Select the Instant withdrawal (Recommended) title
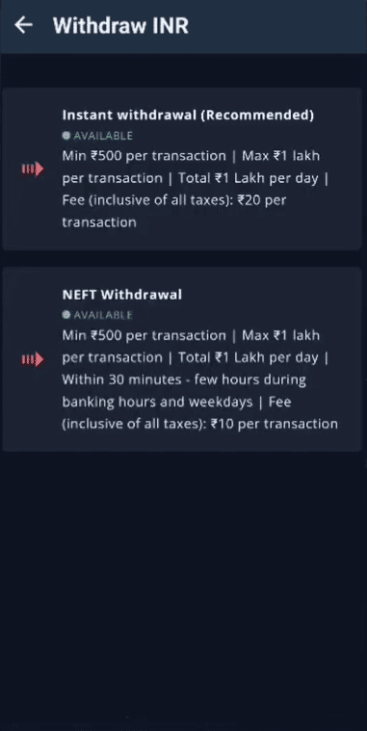This screenshot has height=731, width=367. [188, 115]
